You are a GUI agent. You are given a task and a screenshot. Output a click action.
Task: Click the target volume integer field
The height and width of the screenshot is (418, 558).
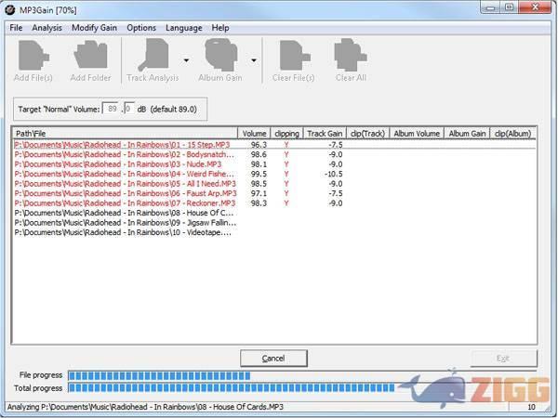point(112,109)
